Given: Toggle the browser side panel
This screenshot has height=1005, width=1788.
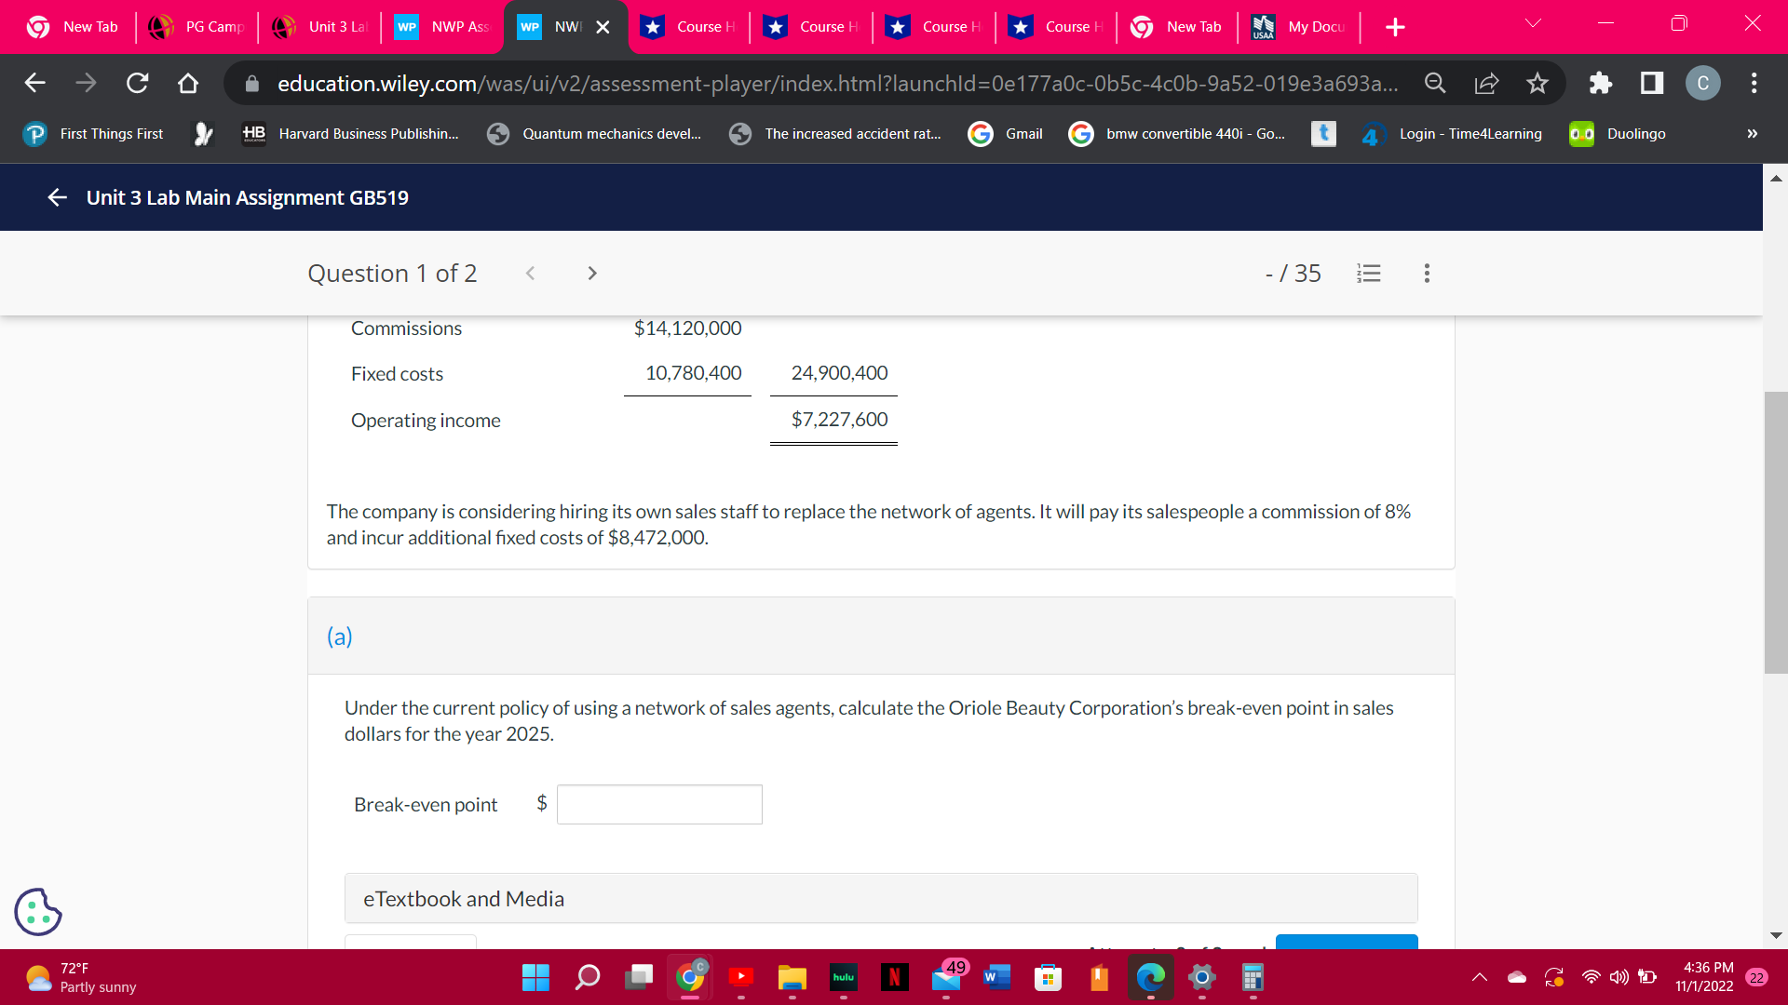Looking at the screenshot, I should point(1652,84).
